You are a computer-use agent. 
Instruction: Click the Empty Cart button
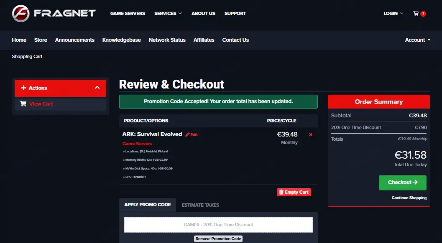[x=294, y=192]
